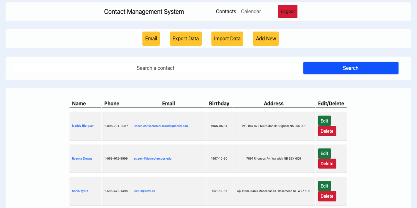417x208 pixels.
Task: Click the Edit/Delete column header
Action: pos(331,104)
